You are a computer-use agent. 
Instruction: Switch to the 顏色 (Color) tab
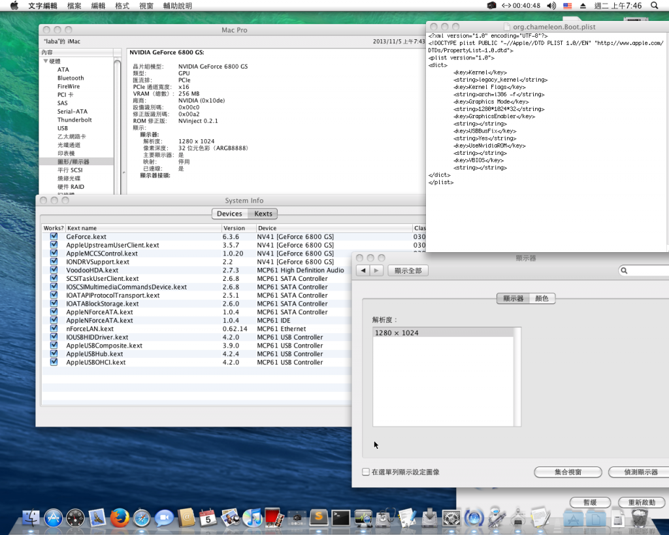[542, 299]
